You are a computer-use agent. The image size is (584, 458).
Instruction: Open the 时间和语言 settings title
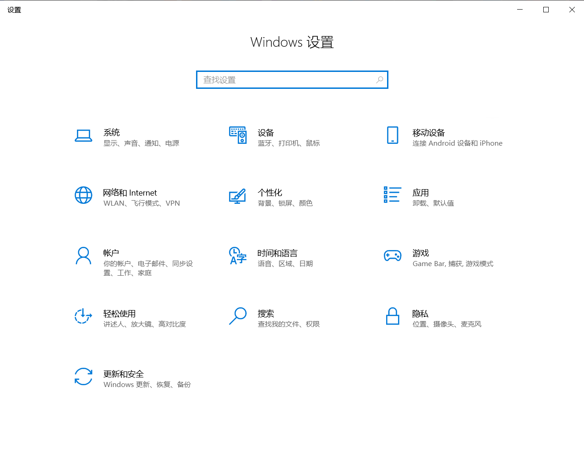point(278,253)
